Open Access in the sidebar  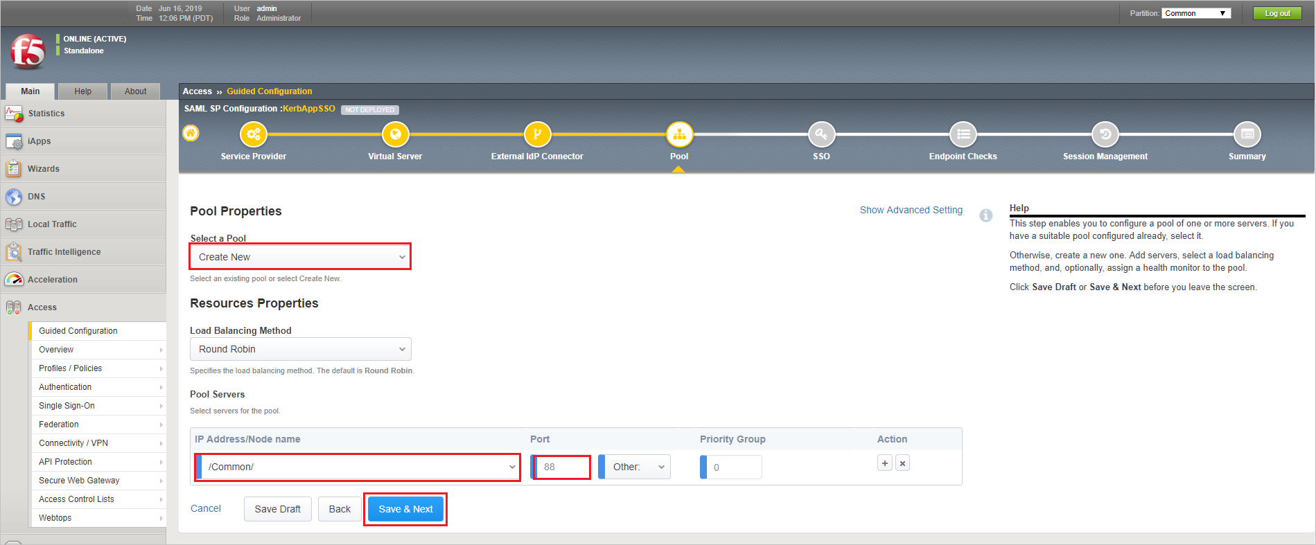click(x=83, y=307)
